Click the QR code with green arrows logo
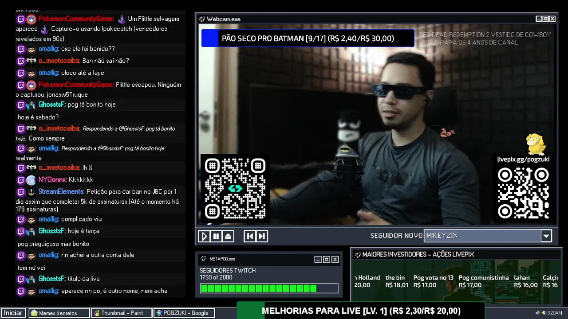The width and height of the screenshot is (568, 319). (x=235, y=189)
